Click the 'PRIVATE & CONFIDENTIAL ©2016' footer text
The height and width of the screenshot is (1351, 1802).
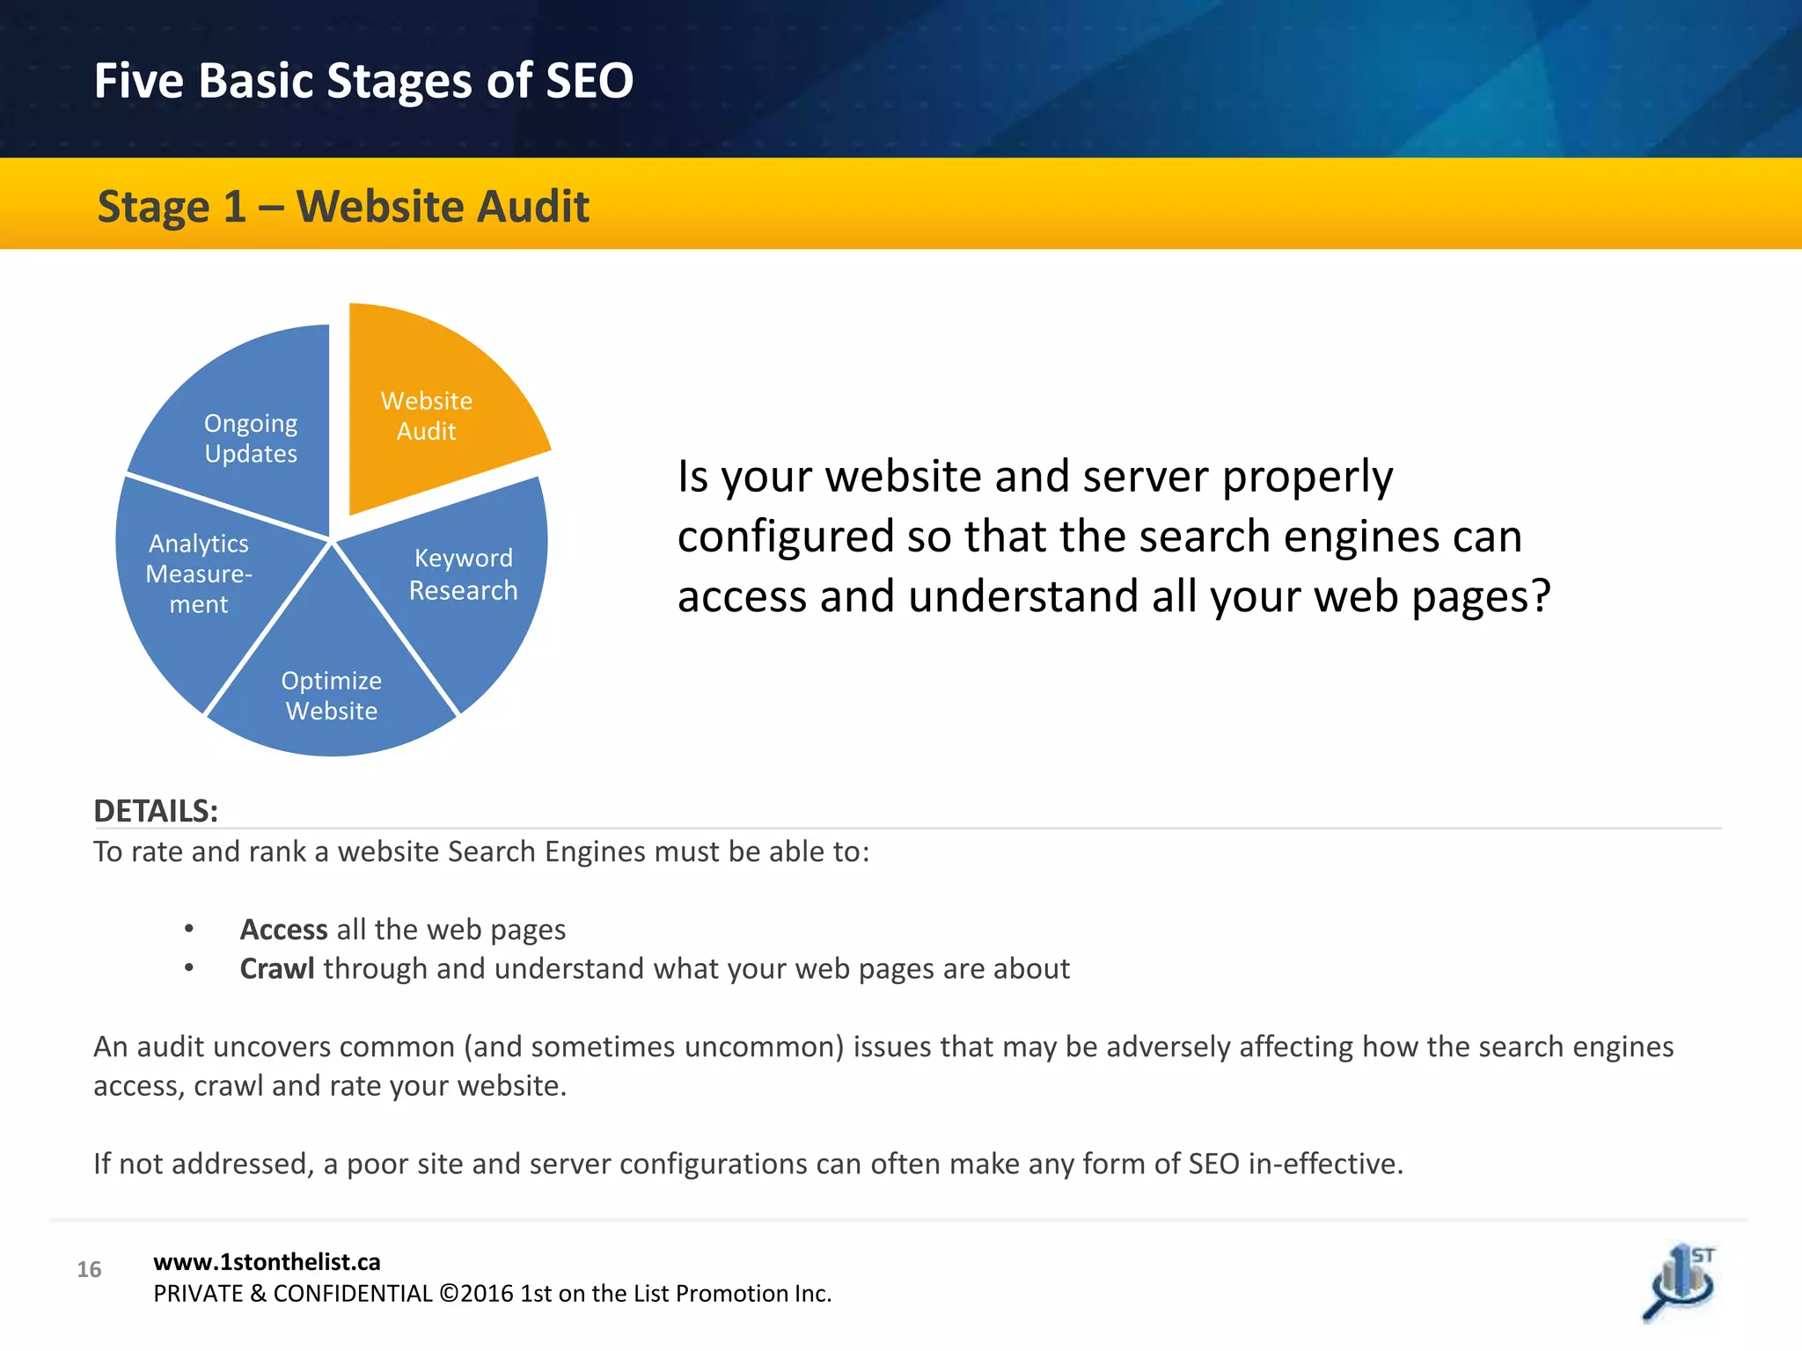coord(493,1294)
